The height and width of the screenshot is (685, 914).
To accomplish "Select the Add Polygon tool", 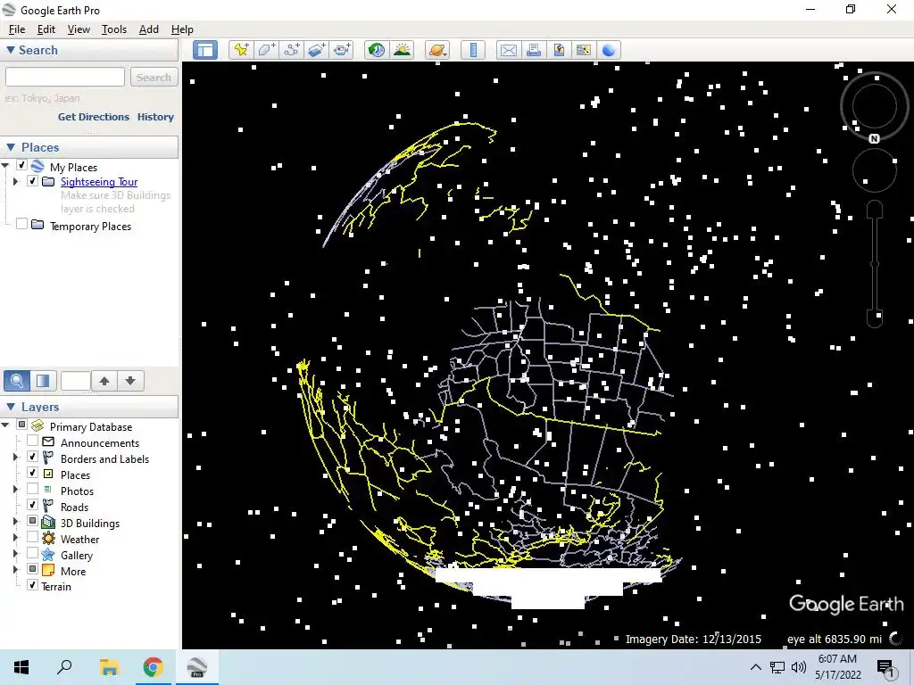I will tap(266, 50).
